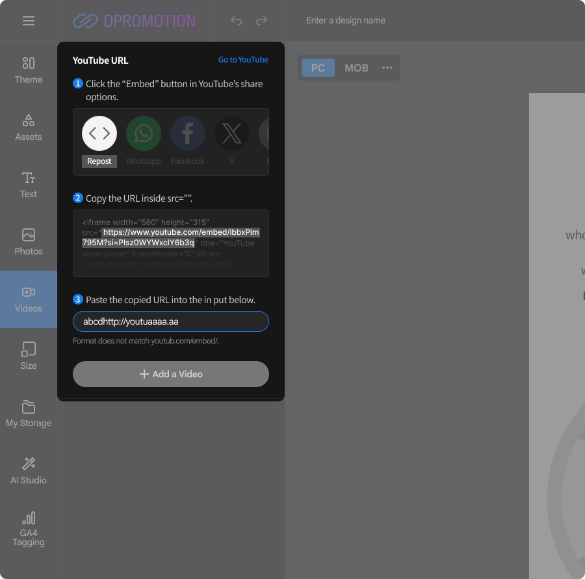Switch to the PC view tab
This screenshot has height=579, width=585.
click(318, 68)
